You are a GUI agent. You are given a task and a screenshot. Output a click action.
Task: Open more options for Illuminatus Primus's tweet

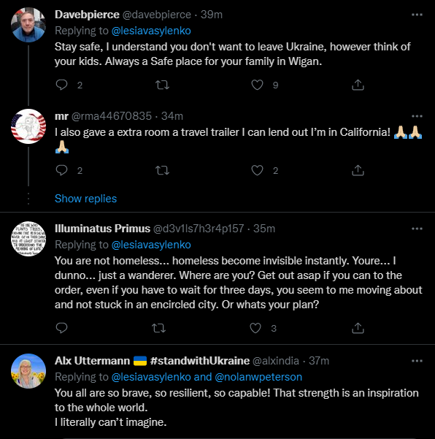coord(417,229)
